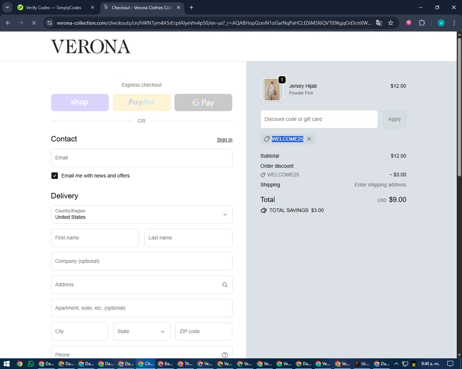Open a new browser tab
This screenshot has width=462, height=369.
[192, 7]
